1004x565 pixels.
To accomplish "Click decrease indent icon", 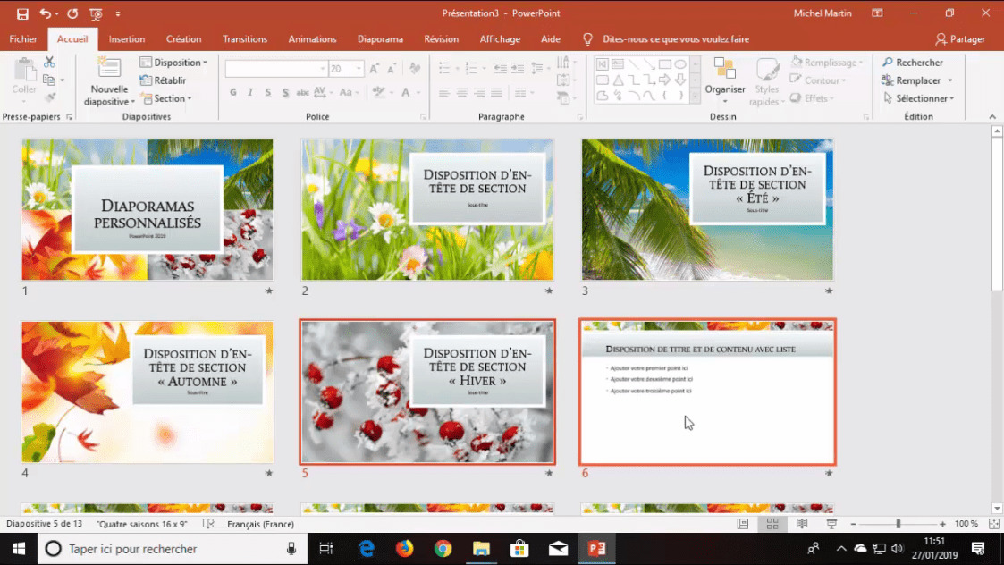I will tap(500, 68).
